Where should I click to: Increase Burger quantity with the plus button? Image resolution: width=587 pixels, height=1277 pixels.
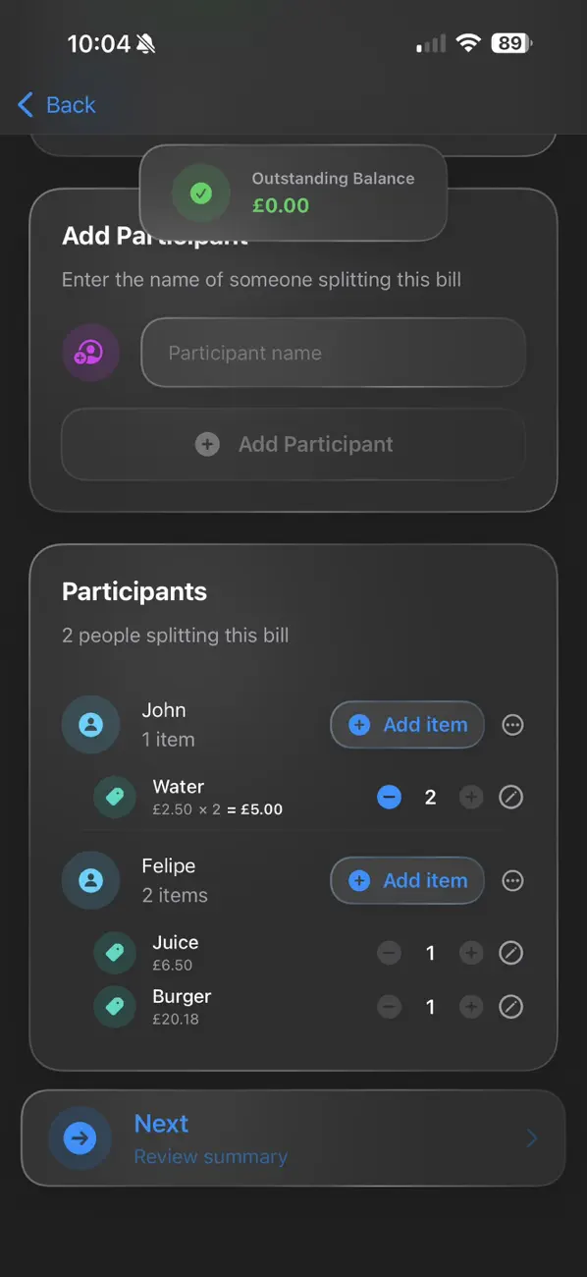click(471, 1006)
